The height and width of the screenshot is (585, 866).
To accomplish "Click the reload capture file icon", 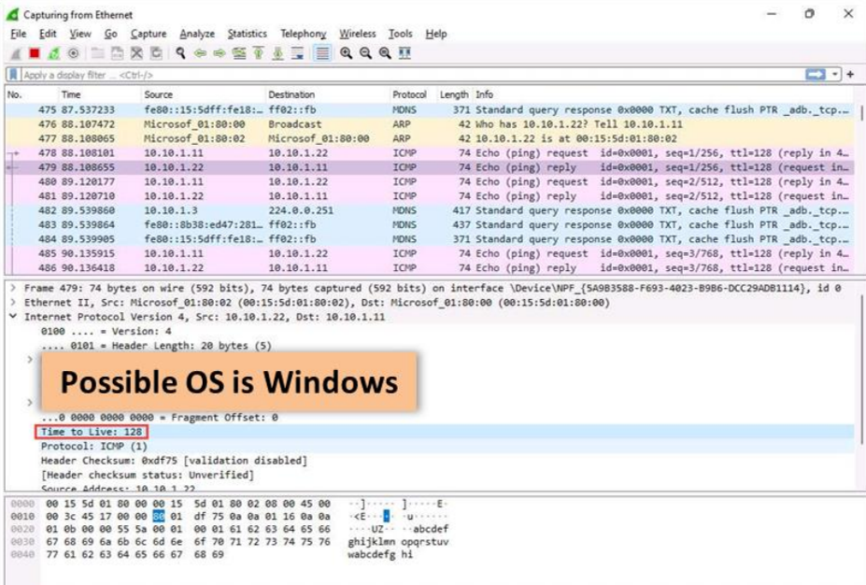I will coord(156,53).
